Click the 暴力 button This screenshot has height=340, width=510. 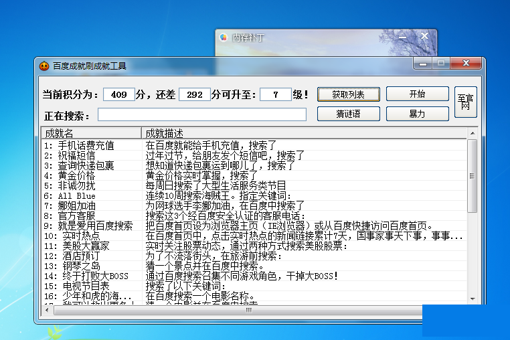coord(417,114)
